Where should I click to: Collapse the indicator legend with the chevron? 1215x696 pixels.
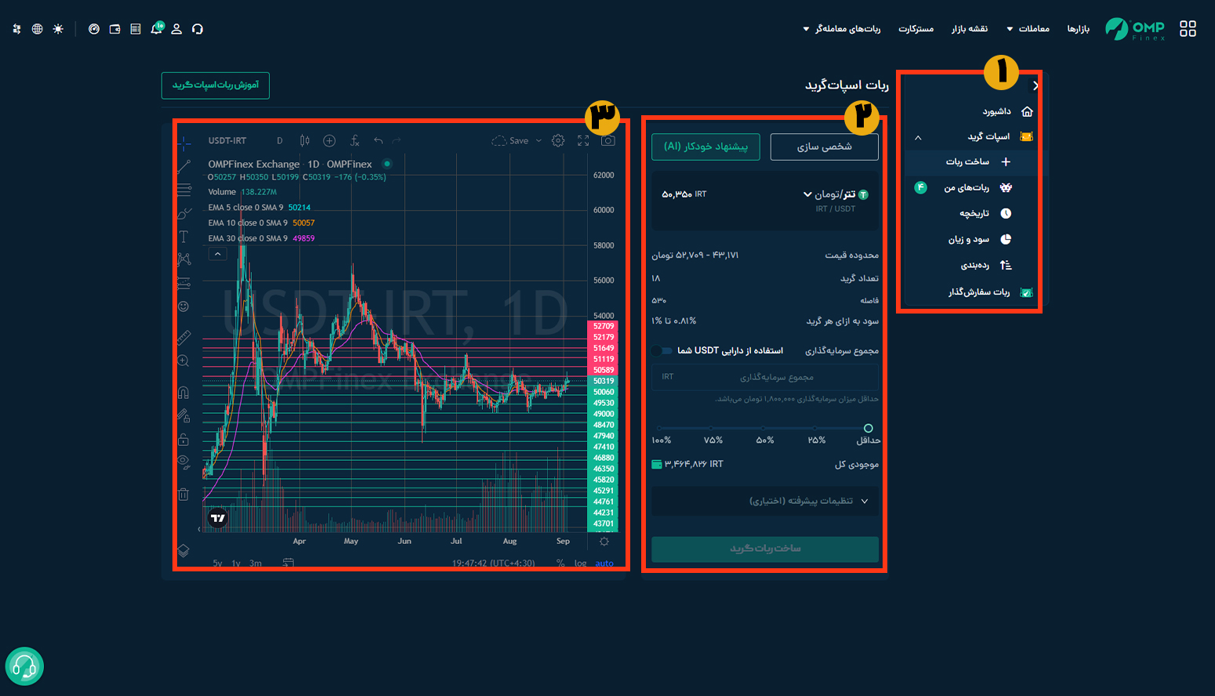(218, 254)
